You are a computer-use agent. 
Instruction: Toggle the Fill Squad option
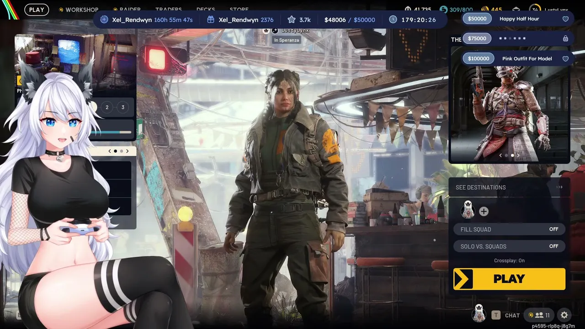click(509, 229)
